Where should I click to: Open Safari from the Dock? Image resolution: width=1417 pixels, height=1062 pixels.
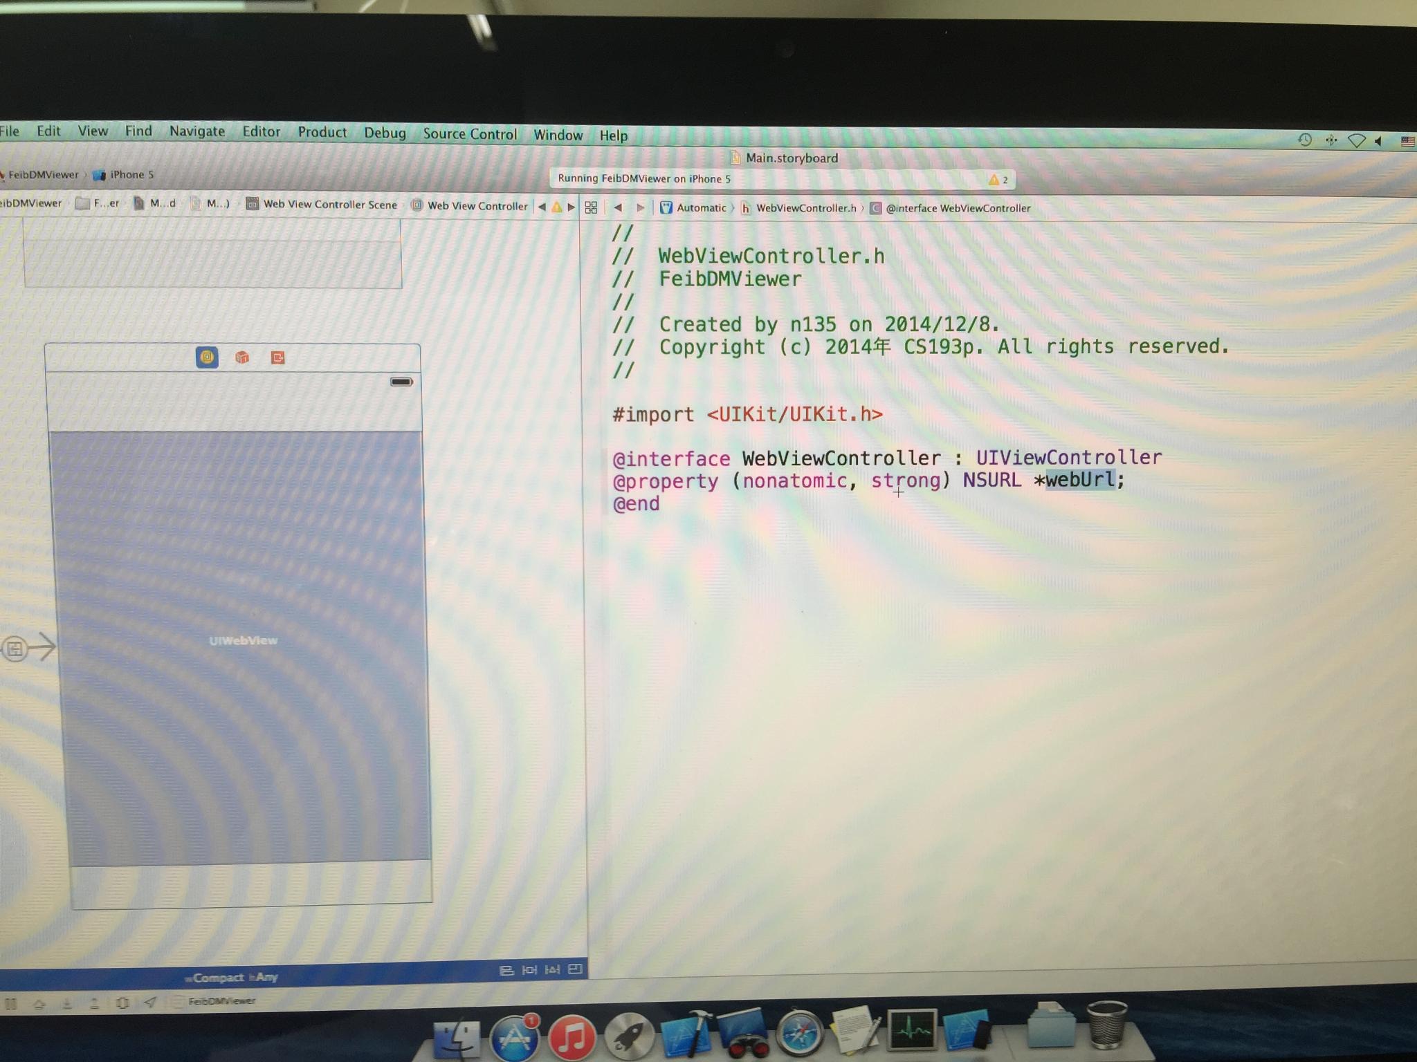(798, 1033)
